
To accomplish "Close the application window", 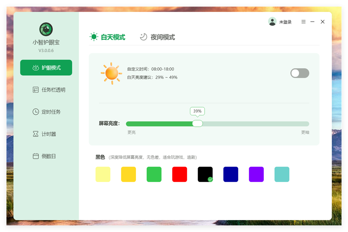I will (x=323, y=22).
